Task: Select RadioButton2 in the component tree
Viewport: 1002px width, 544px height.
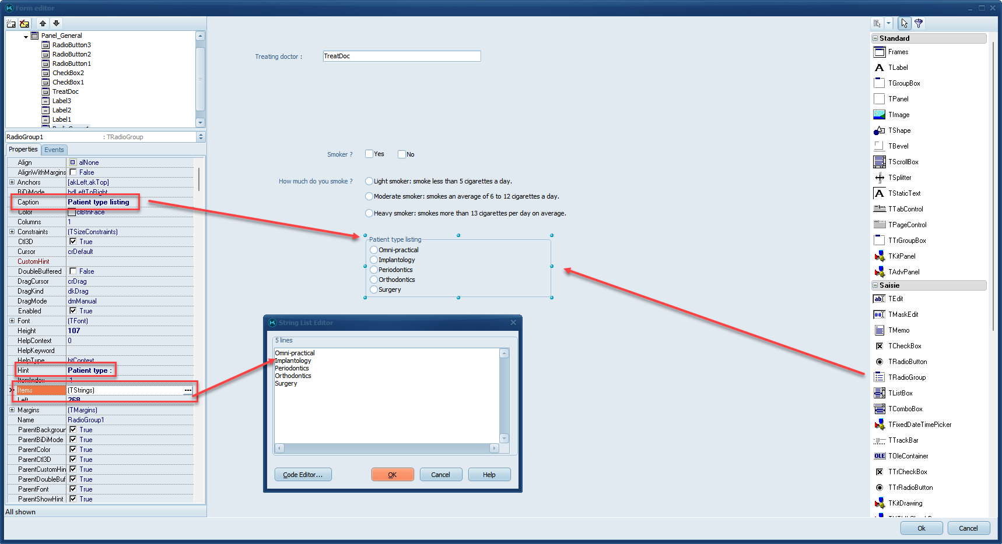Action: pos(71,54)
